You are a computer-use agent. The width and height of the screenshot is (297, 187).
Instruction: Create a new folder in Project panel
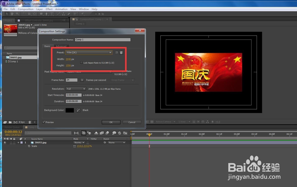[x=10, y=122]
